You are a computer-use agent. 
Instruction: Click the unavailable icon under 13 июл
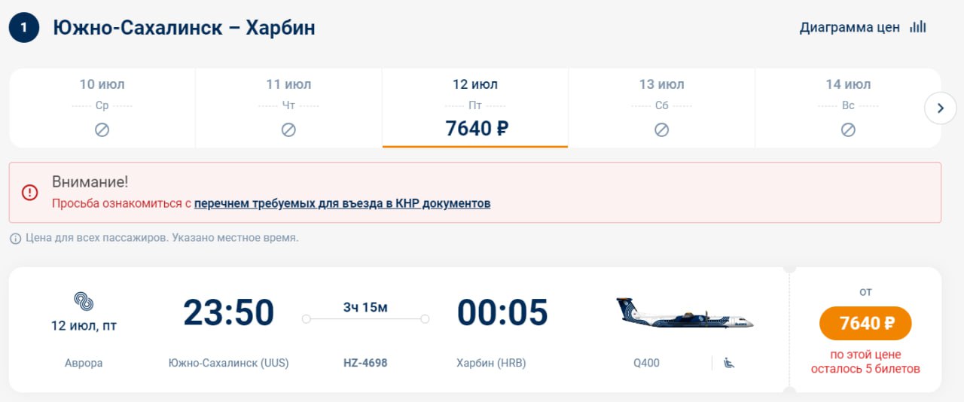661,130
